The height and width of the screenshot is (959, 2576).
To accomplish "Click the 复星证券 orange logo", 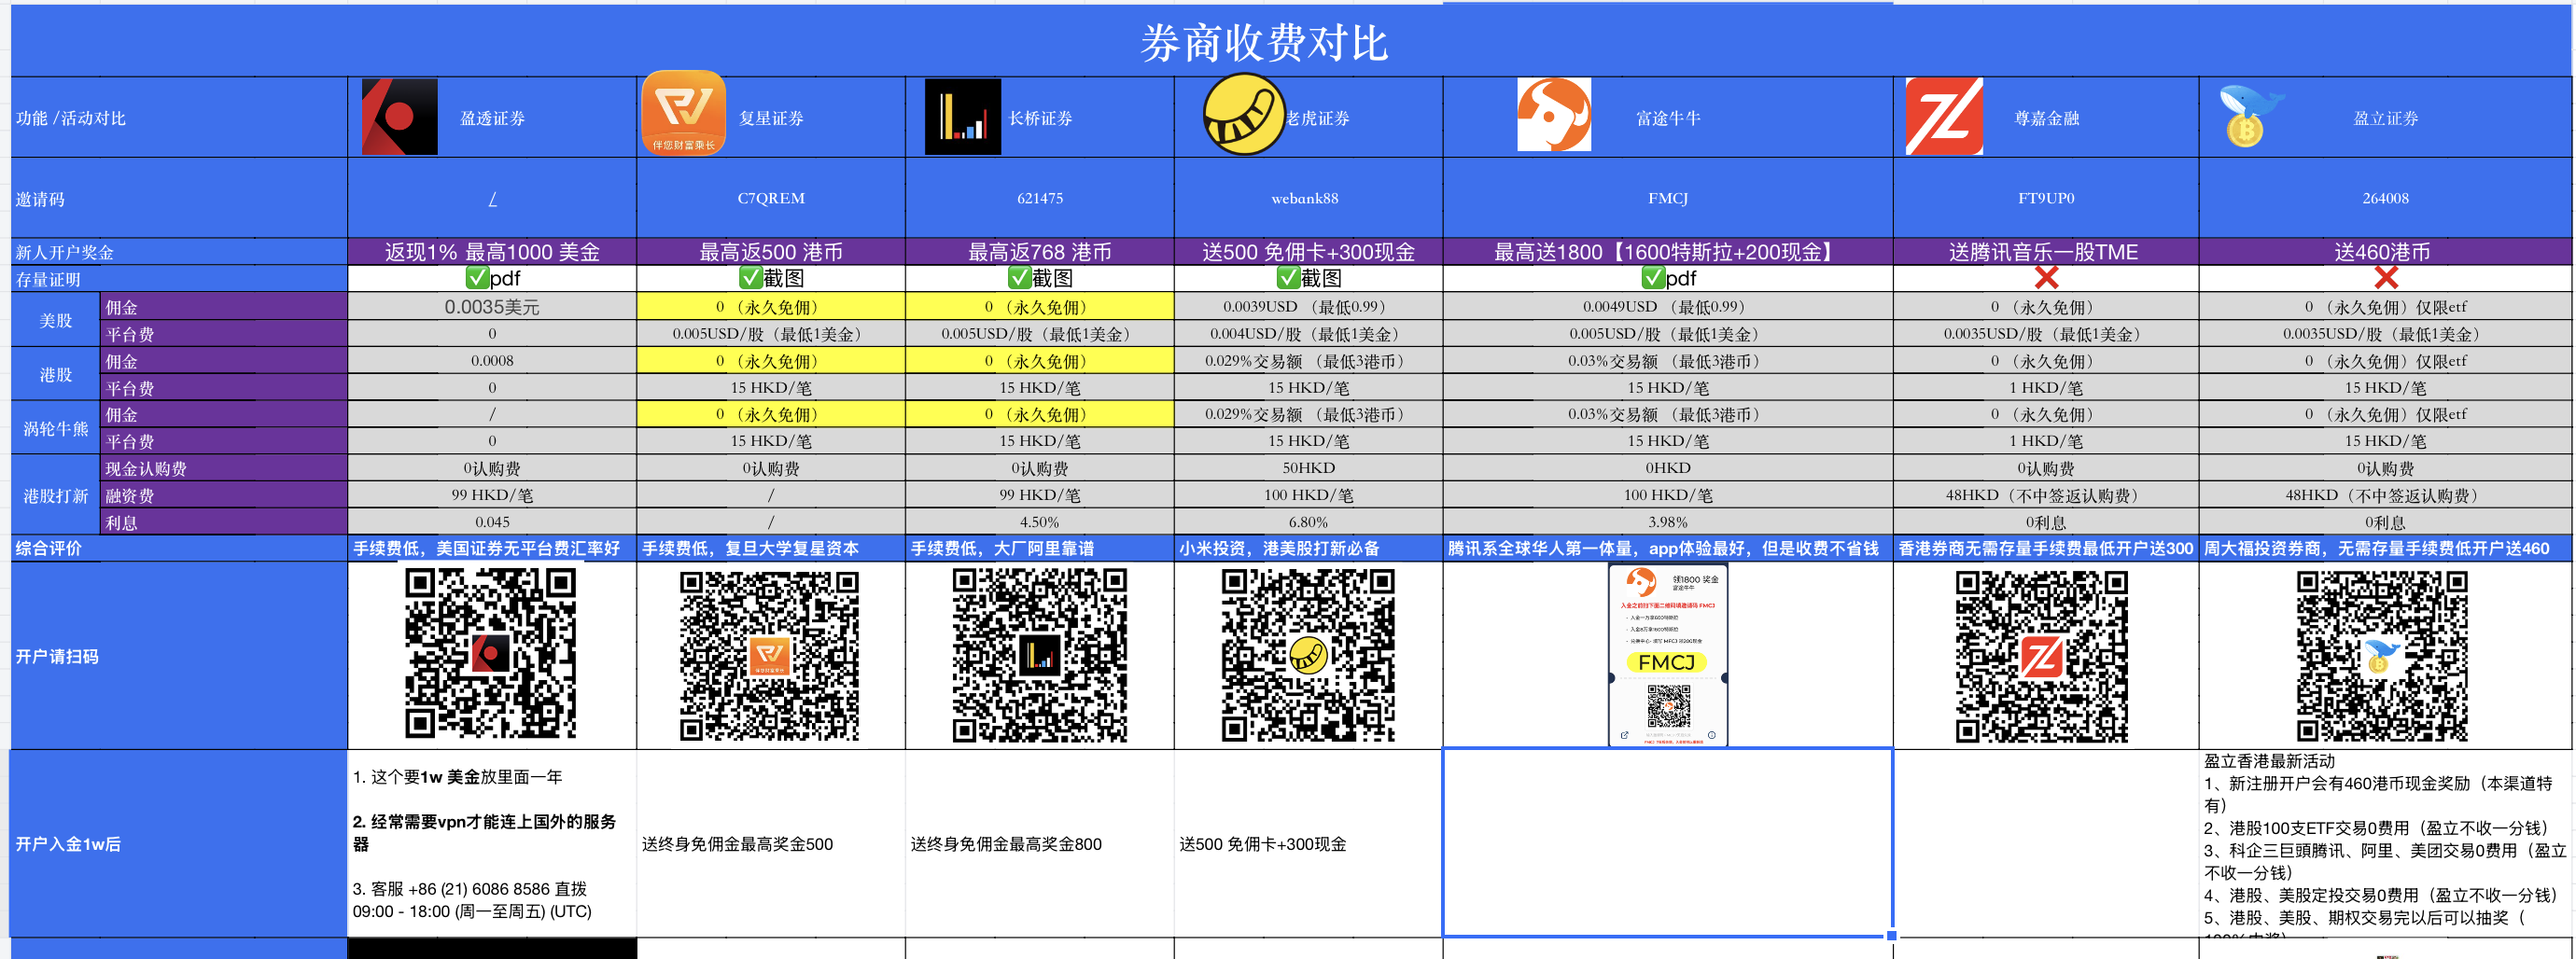I will 684,113.
